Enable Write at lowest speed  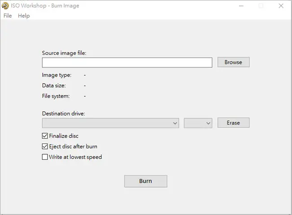pos(44,157)
